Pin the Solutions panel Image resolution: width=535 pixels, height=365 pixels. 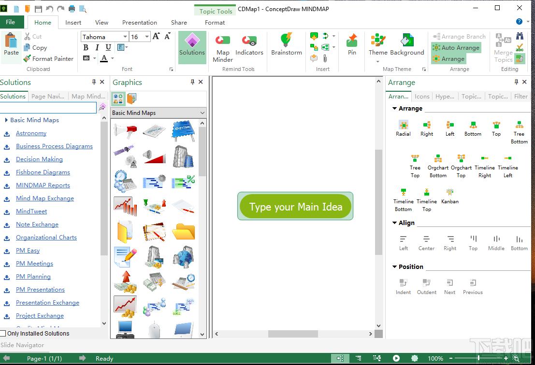(x=94, y=82)
